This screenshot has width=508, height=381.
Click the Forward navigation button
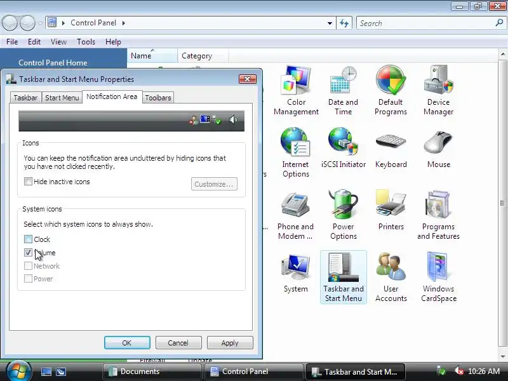(x=28, y=23)
